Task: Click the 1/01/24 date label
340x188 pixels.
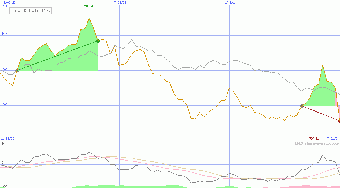Action: [x=230, y=2]
